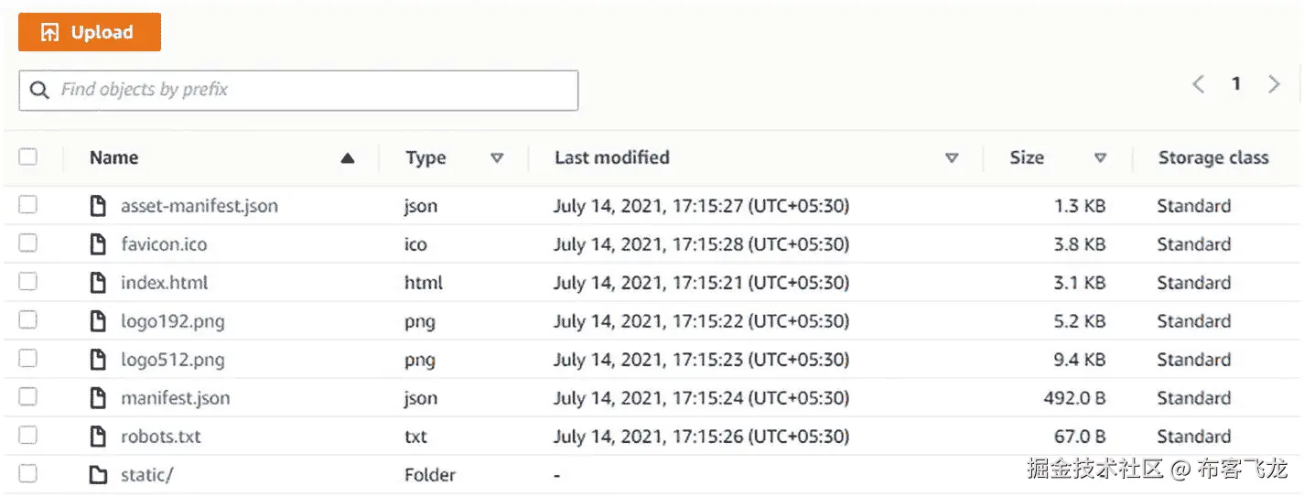1304x497 pixels.
Task: Open the static/ folder link
Action: tap(147, 475)
